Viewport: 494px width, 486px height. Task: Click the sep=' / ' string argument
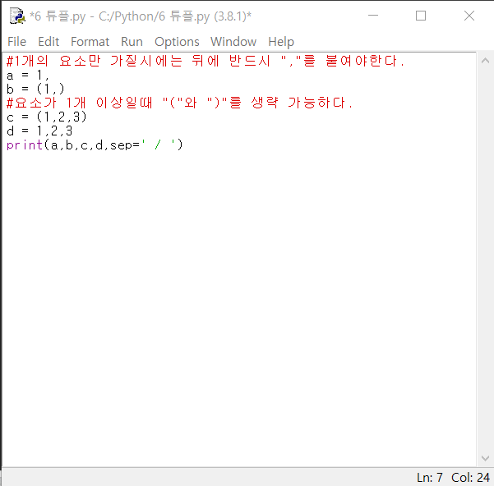(x=145, y=145)
